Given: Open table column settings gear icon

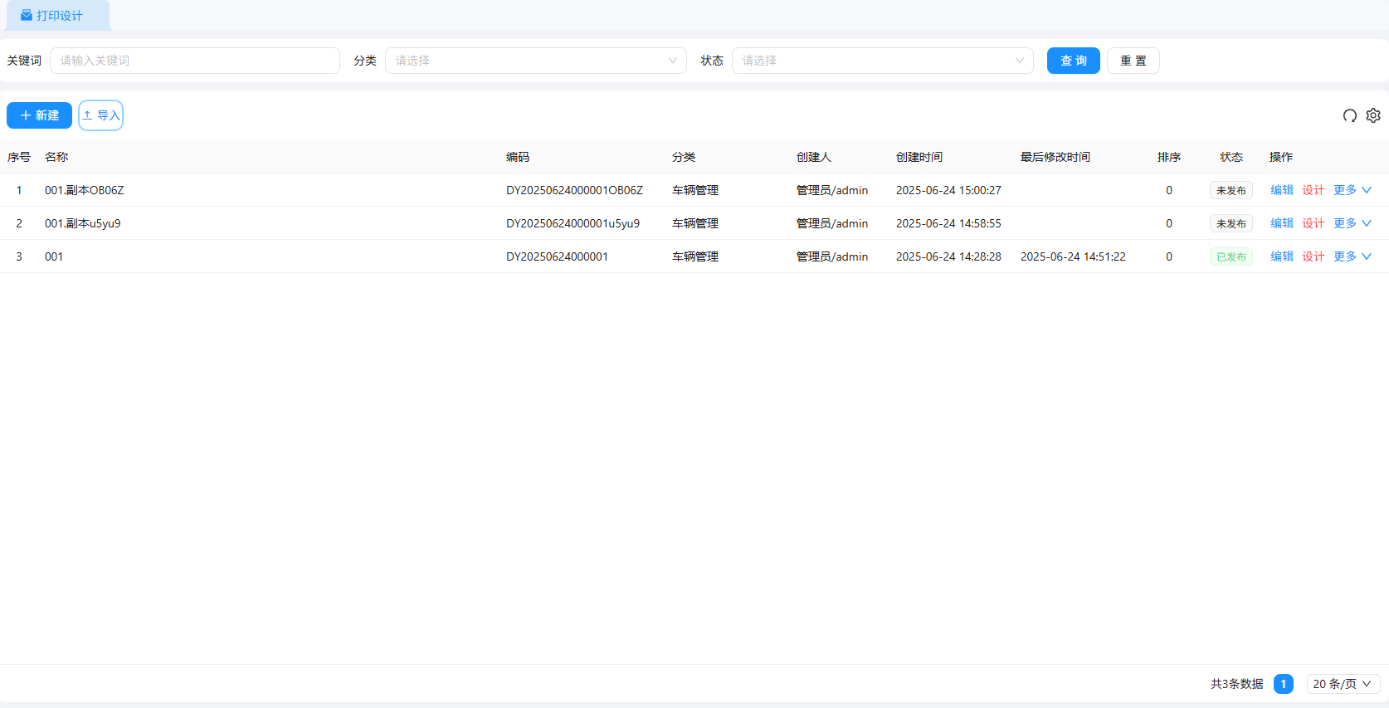Looking at the screenshot, I should coord(1373,115).
